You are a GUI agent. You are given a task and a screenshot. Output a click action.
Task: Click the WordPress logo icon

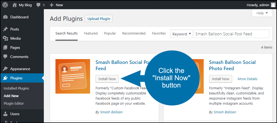[x=5, y=5]
